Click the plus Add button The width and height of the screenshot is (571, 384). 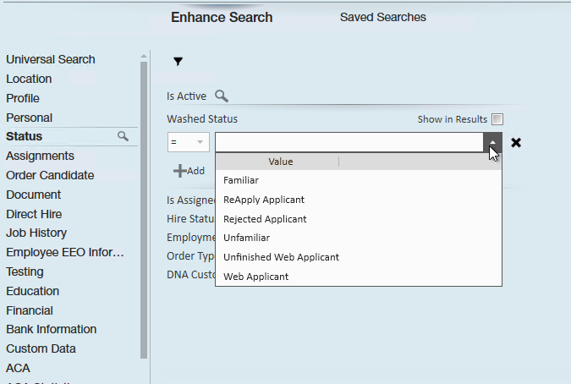pos(189,171)
